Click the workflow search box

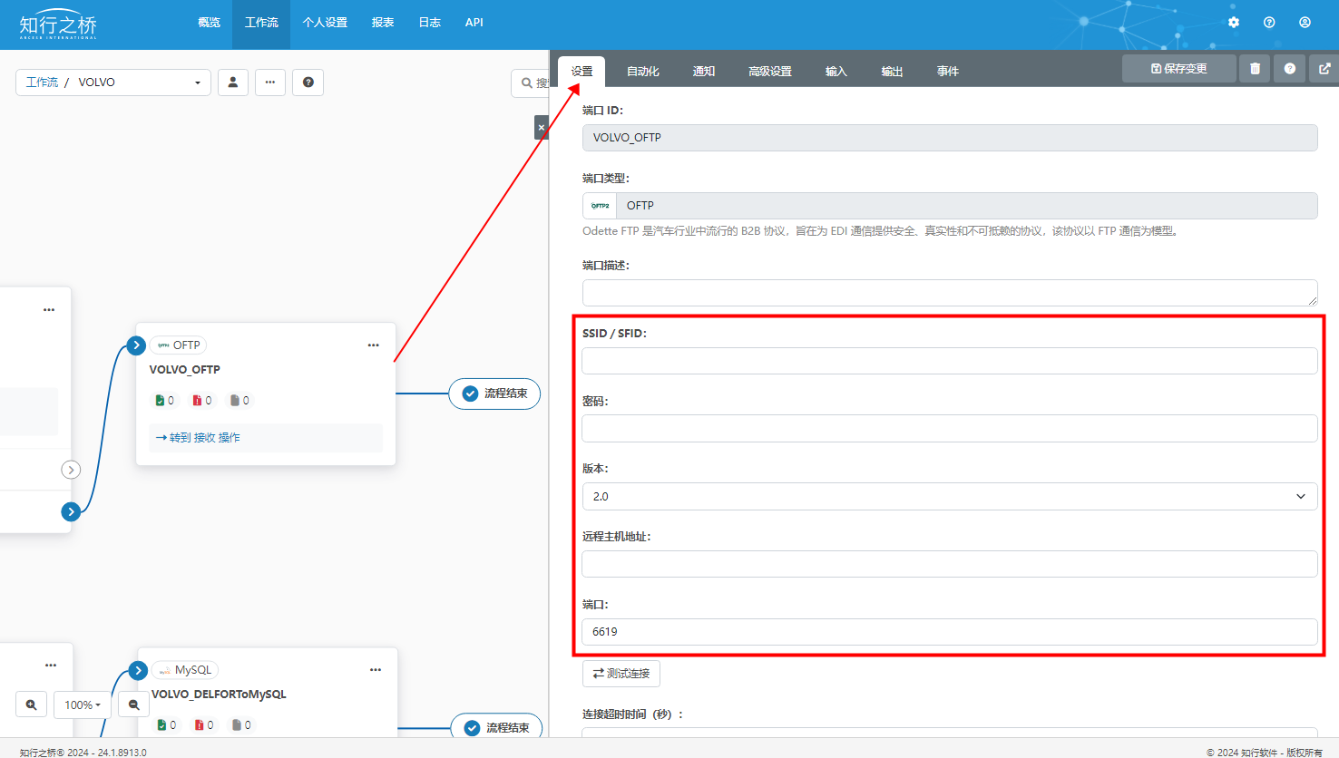click(531, 83)
